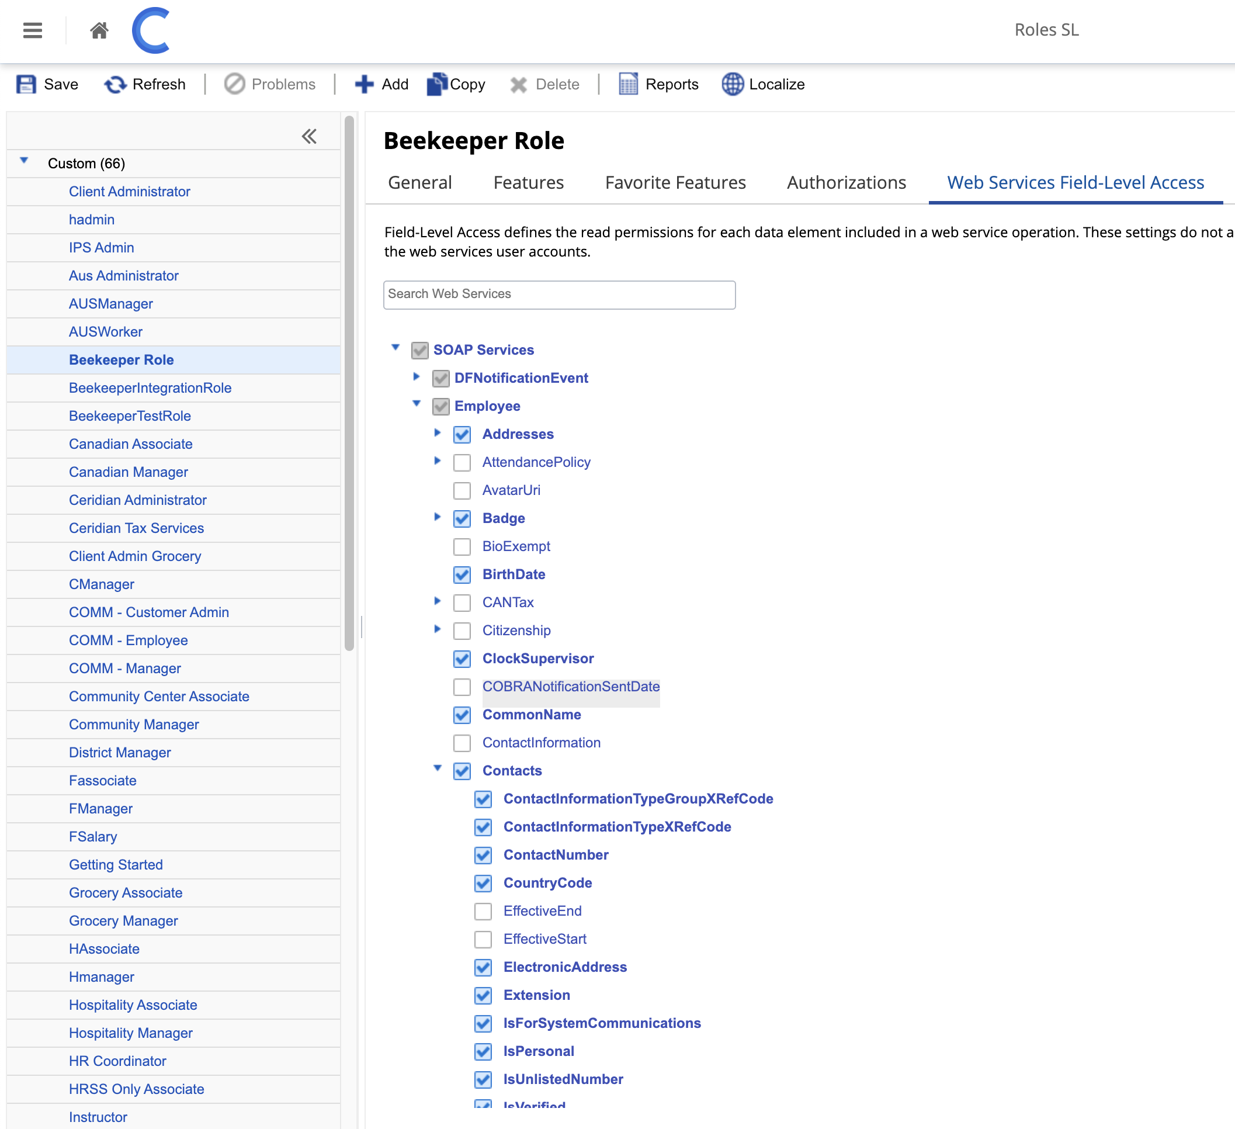
Task: Click the Refresh arrows icon
Action: (x=115, y=84)
